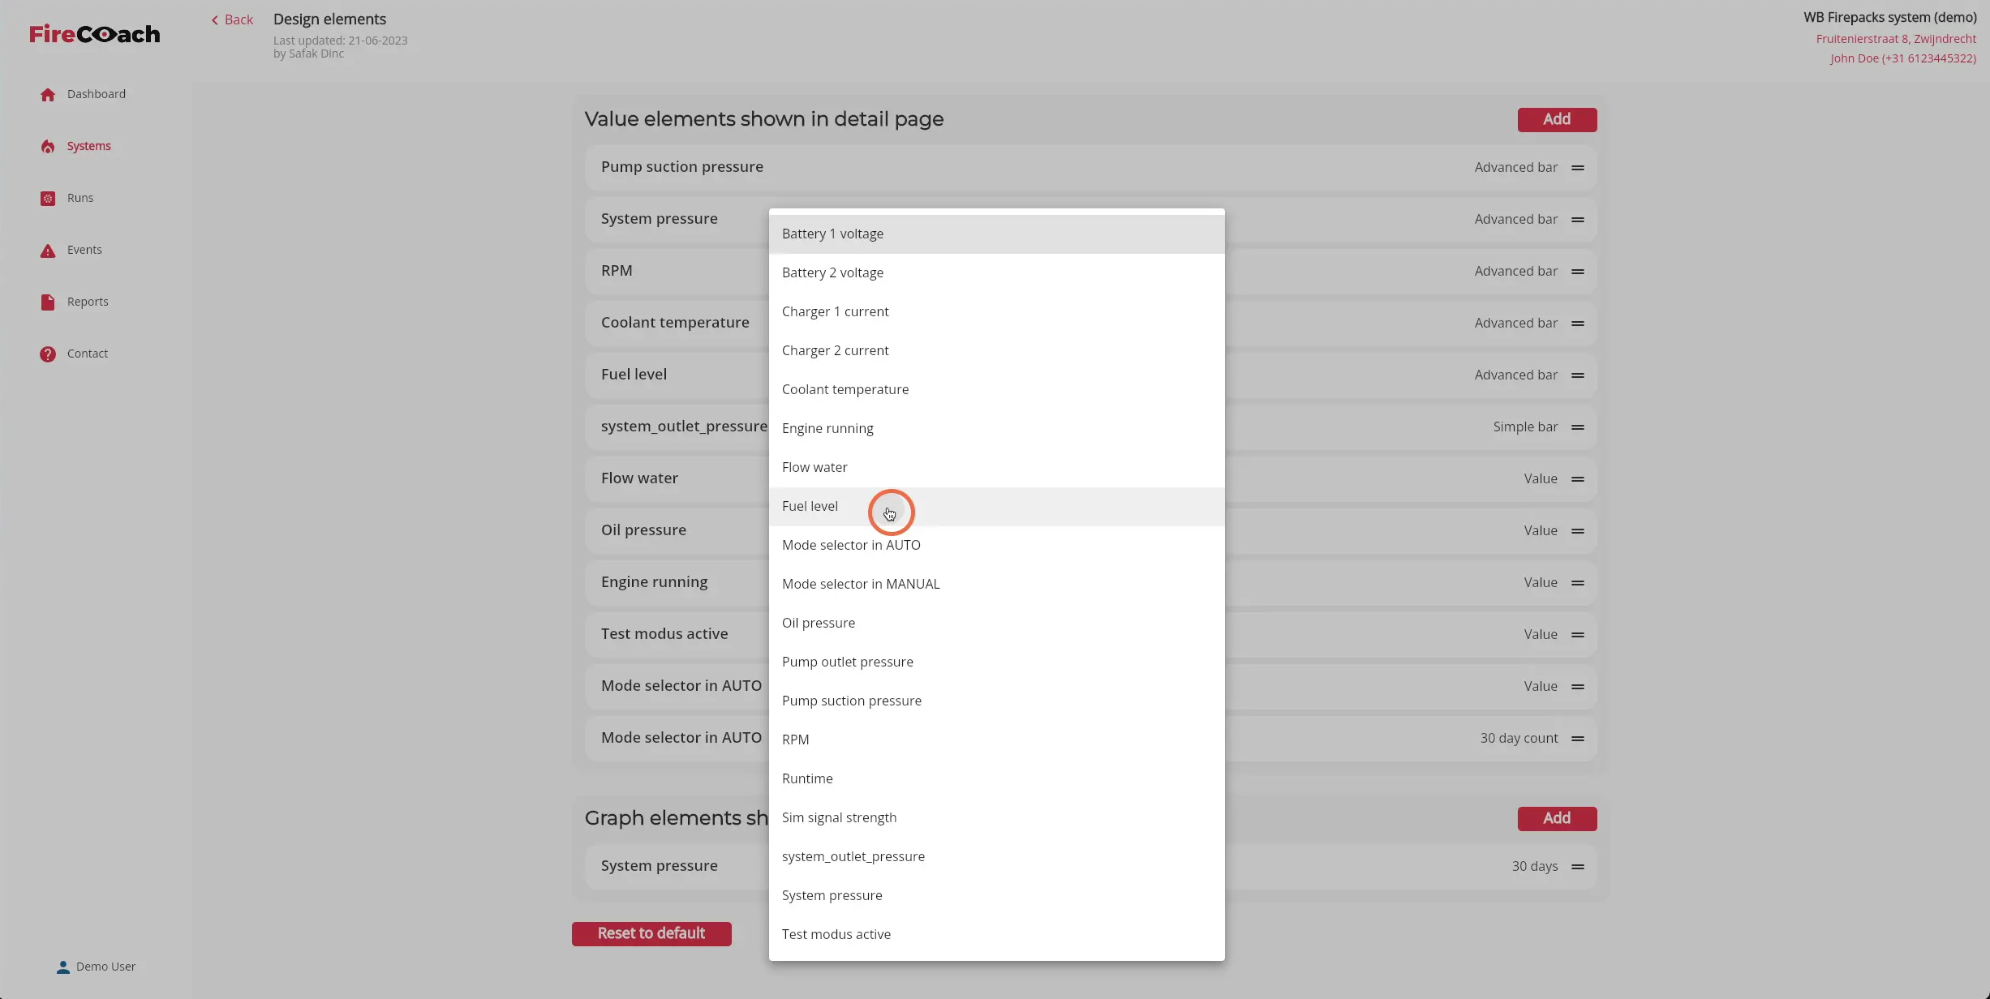
Task: Open Dashboard home icon in sidebar
Action: click(x=48, y=95)
